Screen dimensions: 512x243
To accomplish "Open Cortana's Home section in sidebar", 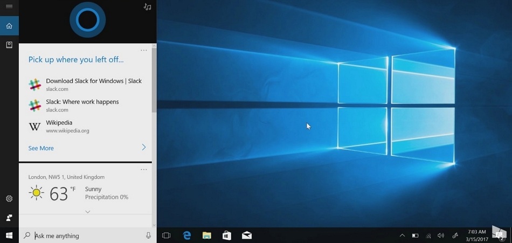I will [9, 26].
